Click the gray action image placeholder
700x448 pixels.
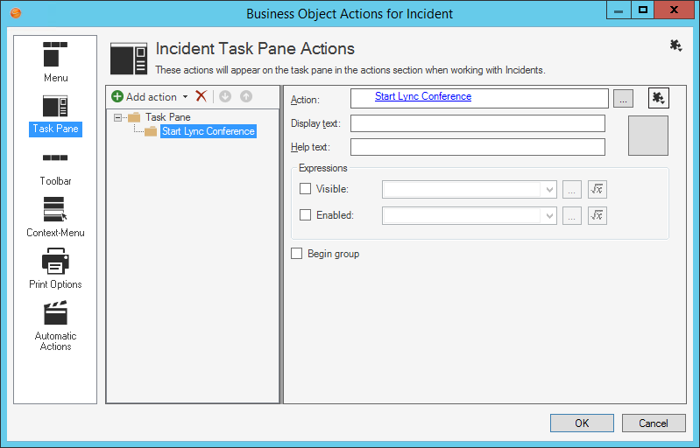click(x=648, y=136)
